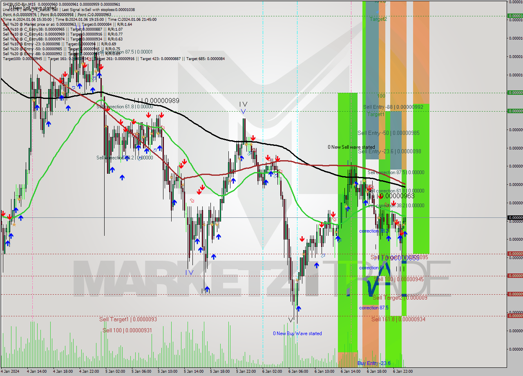Screen dimensions: 523x376
Task: Click the green "Target1" label
Action: tap(375, 114)
